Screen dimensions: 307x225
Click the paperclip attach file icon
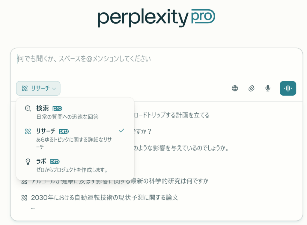pyautogui.click(x=251, y=88)
